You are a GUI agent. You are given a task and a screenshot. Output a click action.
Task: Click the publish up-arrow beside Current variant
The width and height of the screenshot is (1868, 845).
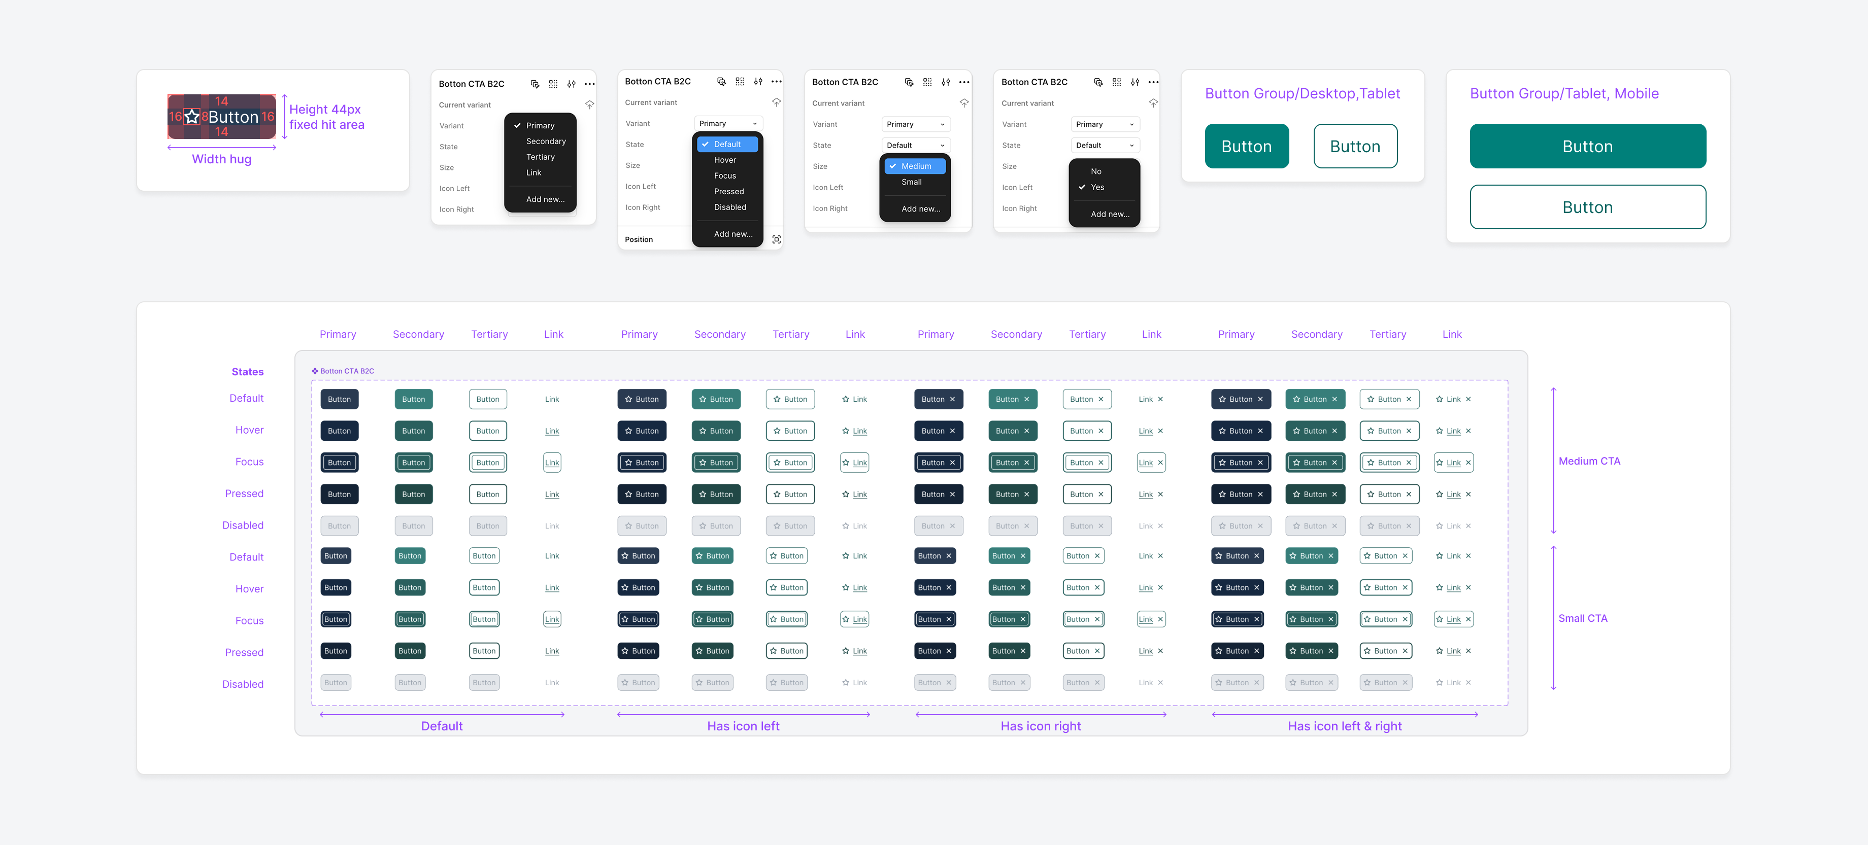(589, 104)
